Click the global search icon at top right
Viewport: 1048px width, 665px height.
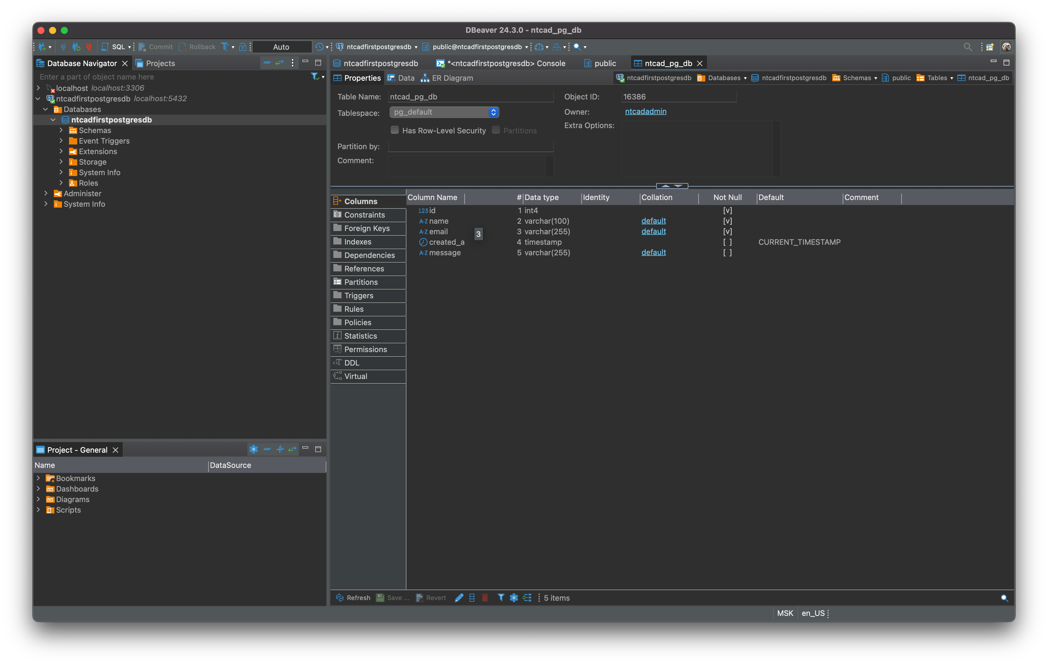[968, 46]
